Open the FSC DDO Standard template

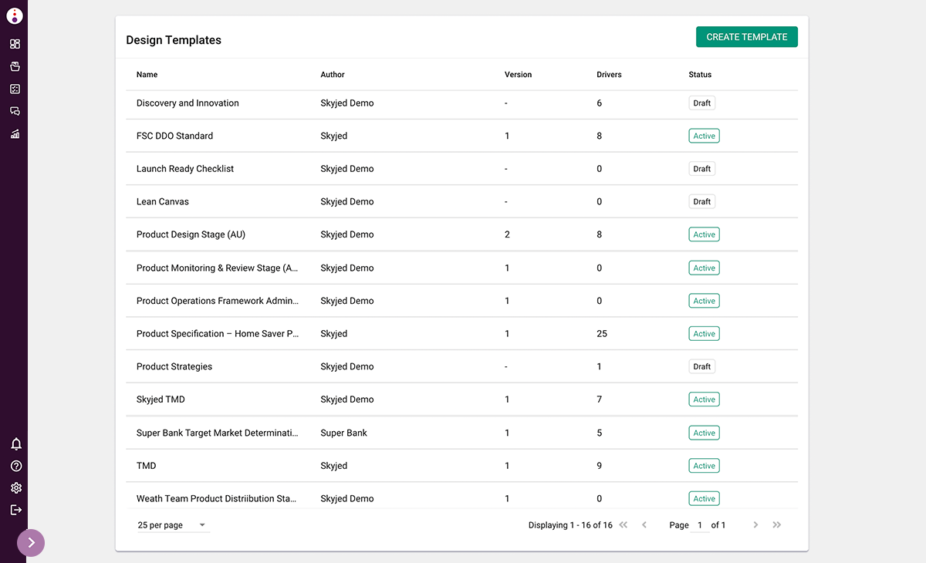pyautogui.click(x=174, y=136)
